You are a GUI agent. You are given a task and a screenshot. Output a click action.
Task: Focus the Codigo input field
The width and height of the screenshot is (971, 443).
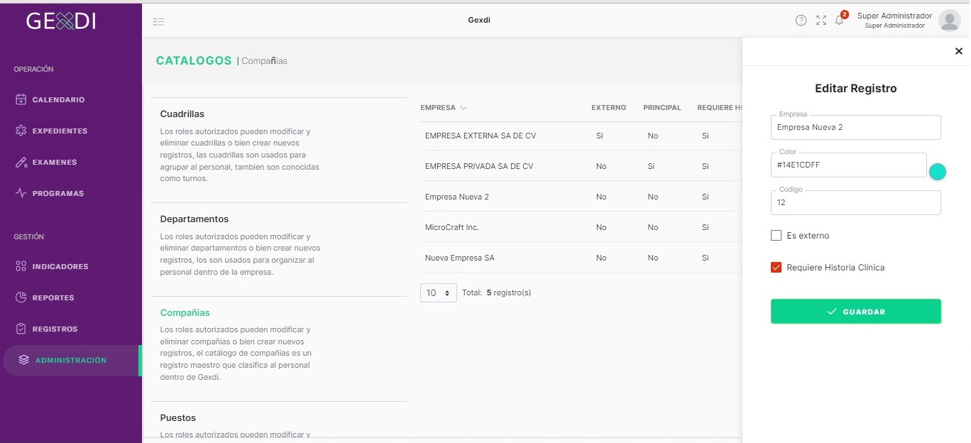click(x=856, y=202)
